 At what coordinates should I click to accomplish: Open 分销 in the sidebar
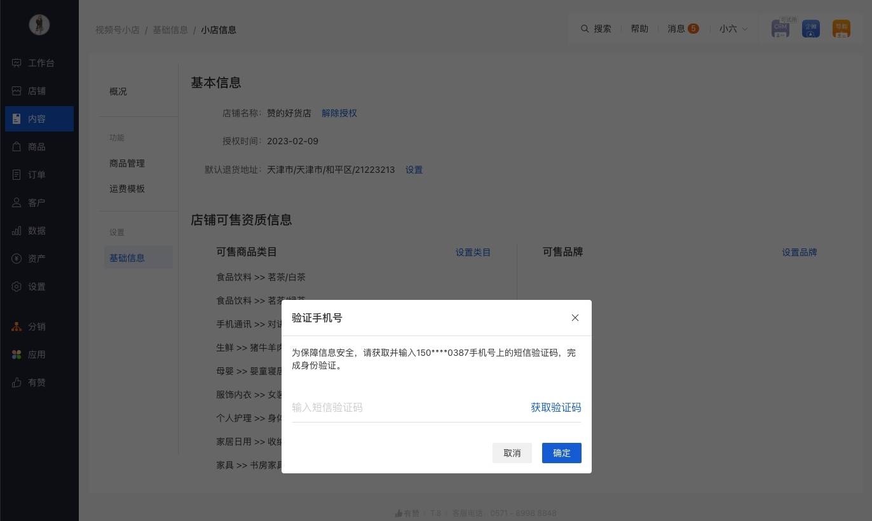point(39,327)
